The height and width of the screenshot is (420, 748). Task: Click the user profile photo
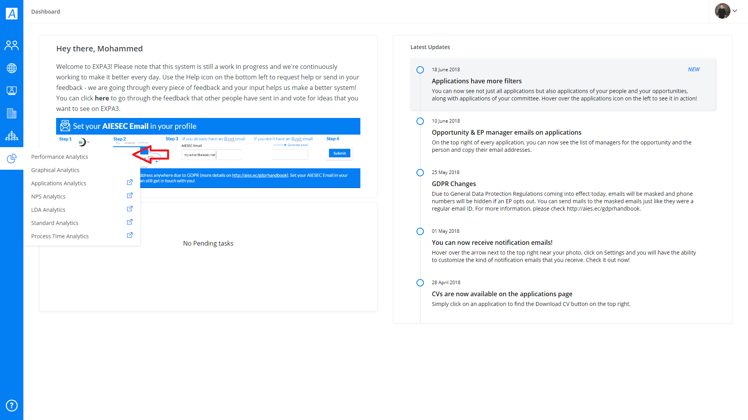[x=722, y=11]
